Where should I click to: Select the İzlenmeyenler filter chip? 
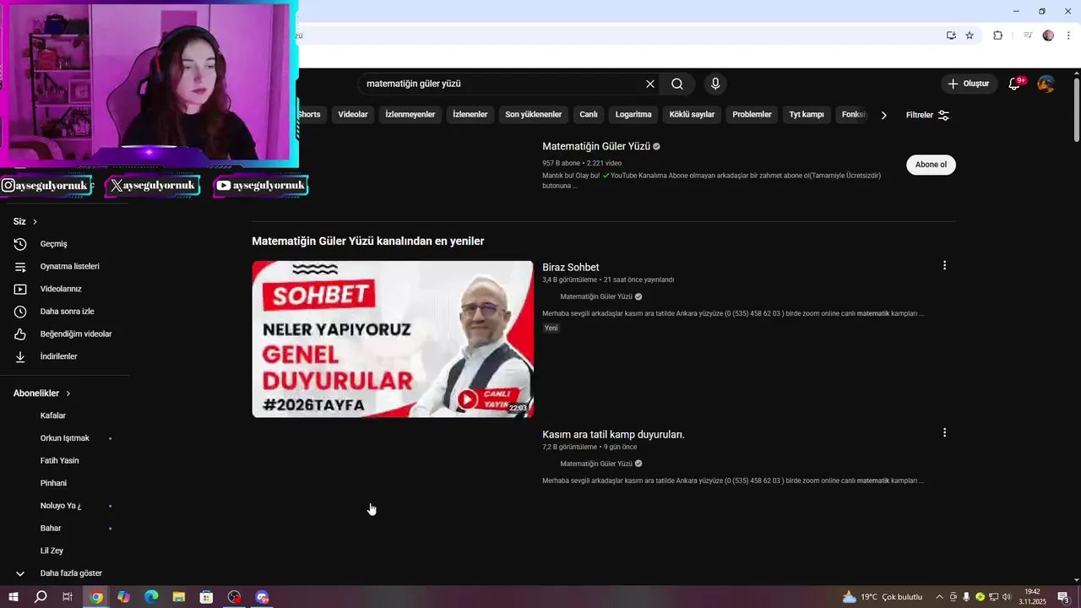click(x=410, y=115)
